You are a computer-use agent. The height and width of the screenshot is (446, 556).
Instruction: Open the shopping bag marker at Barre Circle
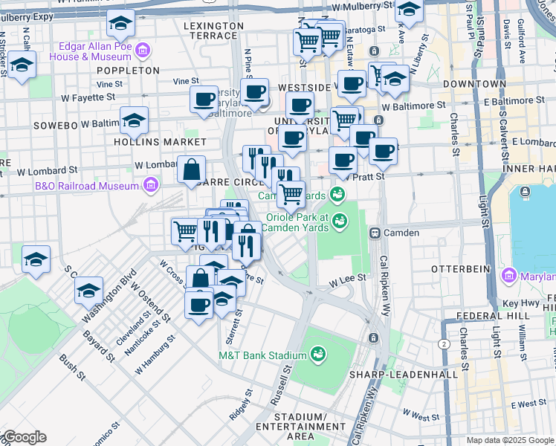pos(191,170)
